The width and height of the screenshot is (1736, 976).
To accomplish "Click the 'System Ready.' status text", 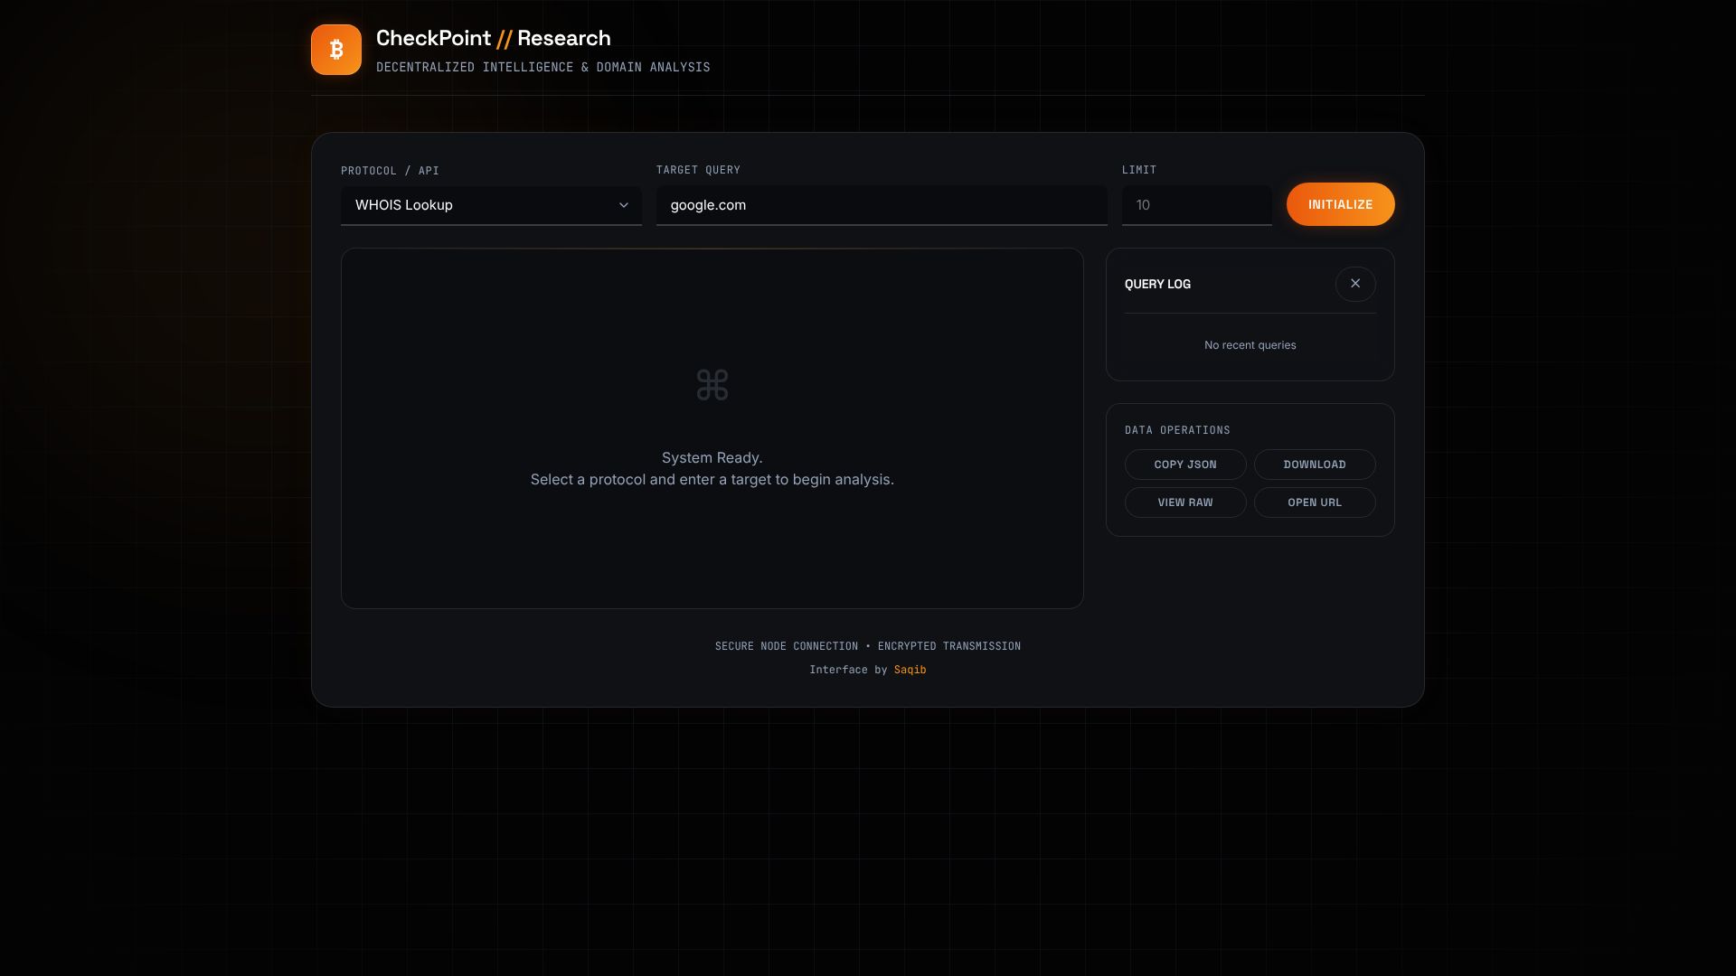I will pos(712,457).
